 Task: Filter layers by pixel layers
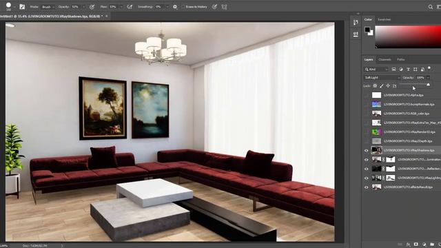pyautogui.click(x=393, y=69)
